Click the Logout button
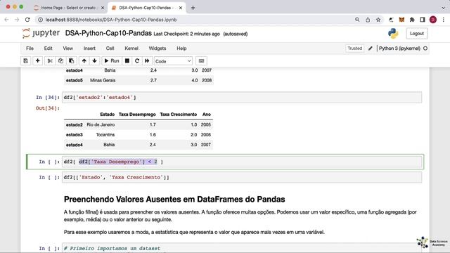This screenshot has width=450, height=253. tap(417, 34)
